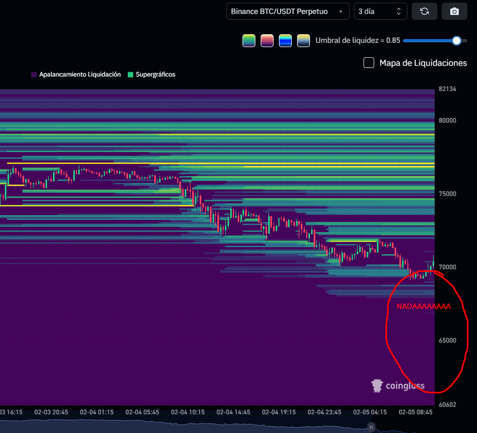Select the green-yellow viridis color scheme swatch
Viewport: 477px width, 433px height.
click(249, 41)
